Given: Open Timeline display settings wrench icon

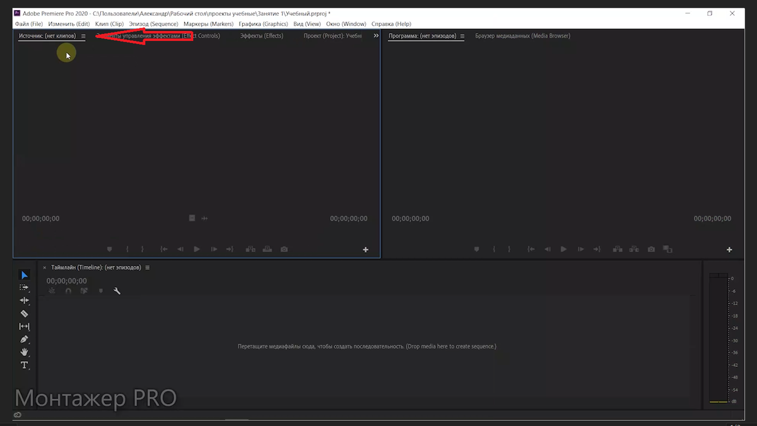Looking at the screenshot, I should tap(117, 291).
